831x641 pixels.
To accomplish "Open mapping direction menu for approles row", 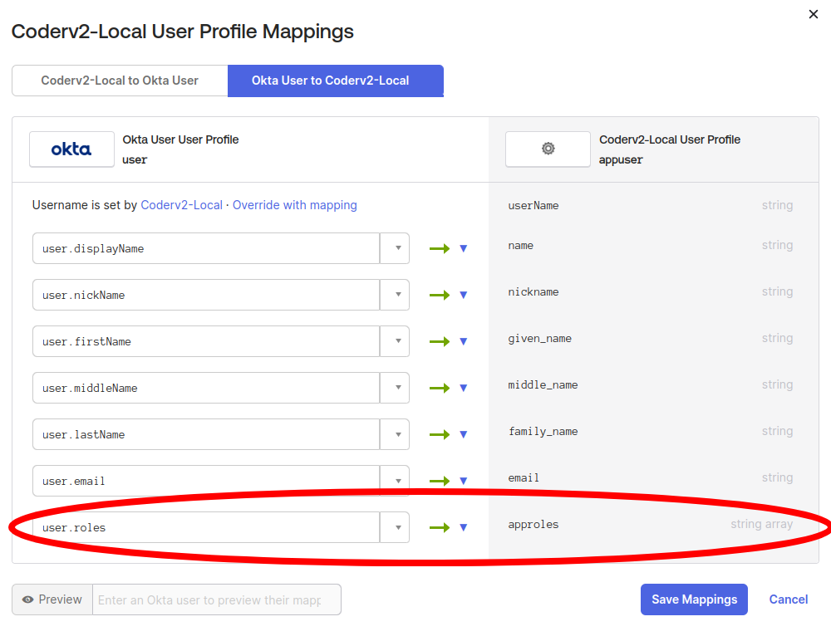I will coord(463,527).
